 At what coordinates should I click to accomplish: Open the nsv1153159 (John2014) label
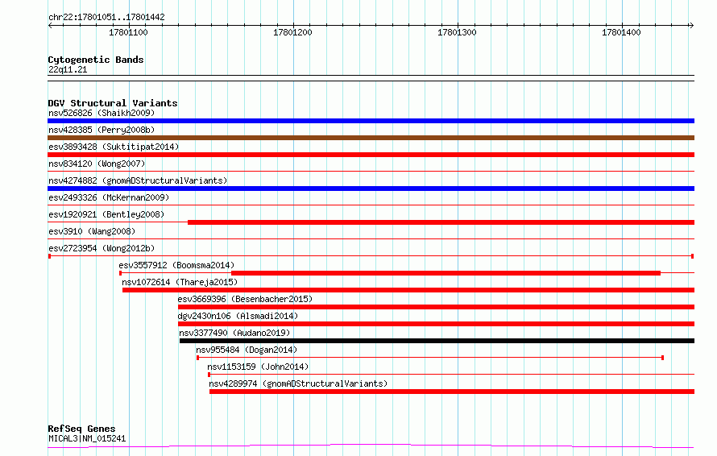pos(258,367)
